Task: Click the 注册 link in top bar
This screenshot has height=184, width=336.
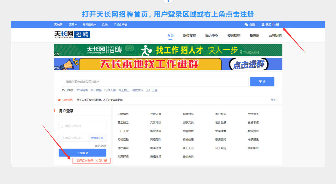Action: tap(277, 25)
